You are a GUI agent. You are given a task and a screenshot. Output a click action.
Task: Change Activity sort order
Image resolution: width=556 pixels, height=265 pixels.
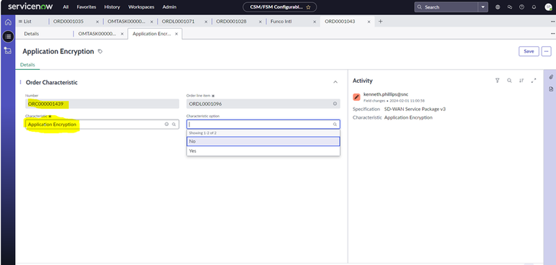click(521, 81)
